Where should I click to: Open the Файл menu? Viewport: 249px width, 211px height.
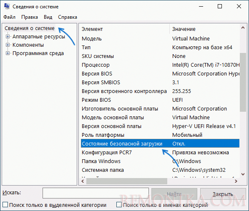(x=9, y=17)
